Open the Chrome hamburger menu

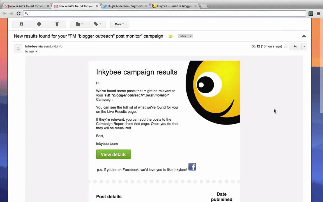[x=319, y=13]
